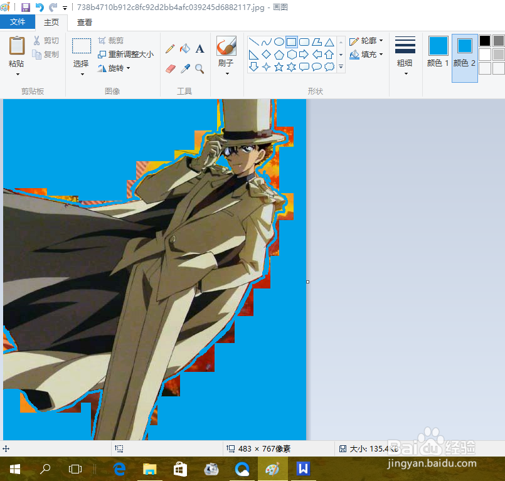Choose the Rounded rectangular callout shape

(304, 66)
